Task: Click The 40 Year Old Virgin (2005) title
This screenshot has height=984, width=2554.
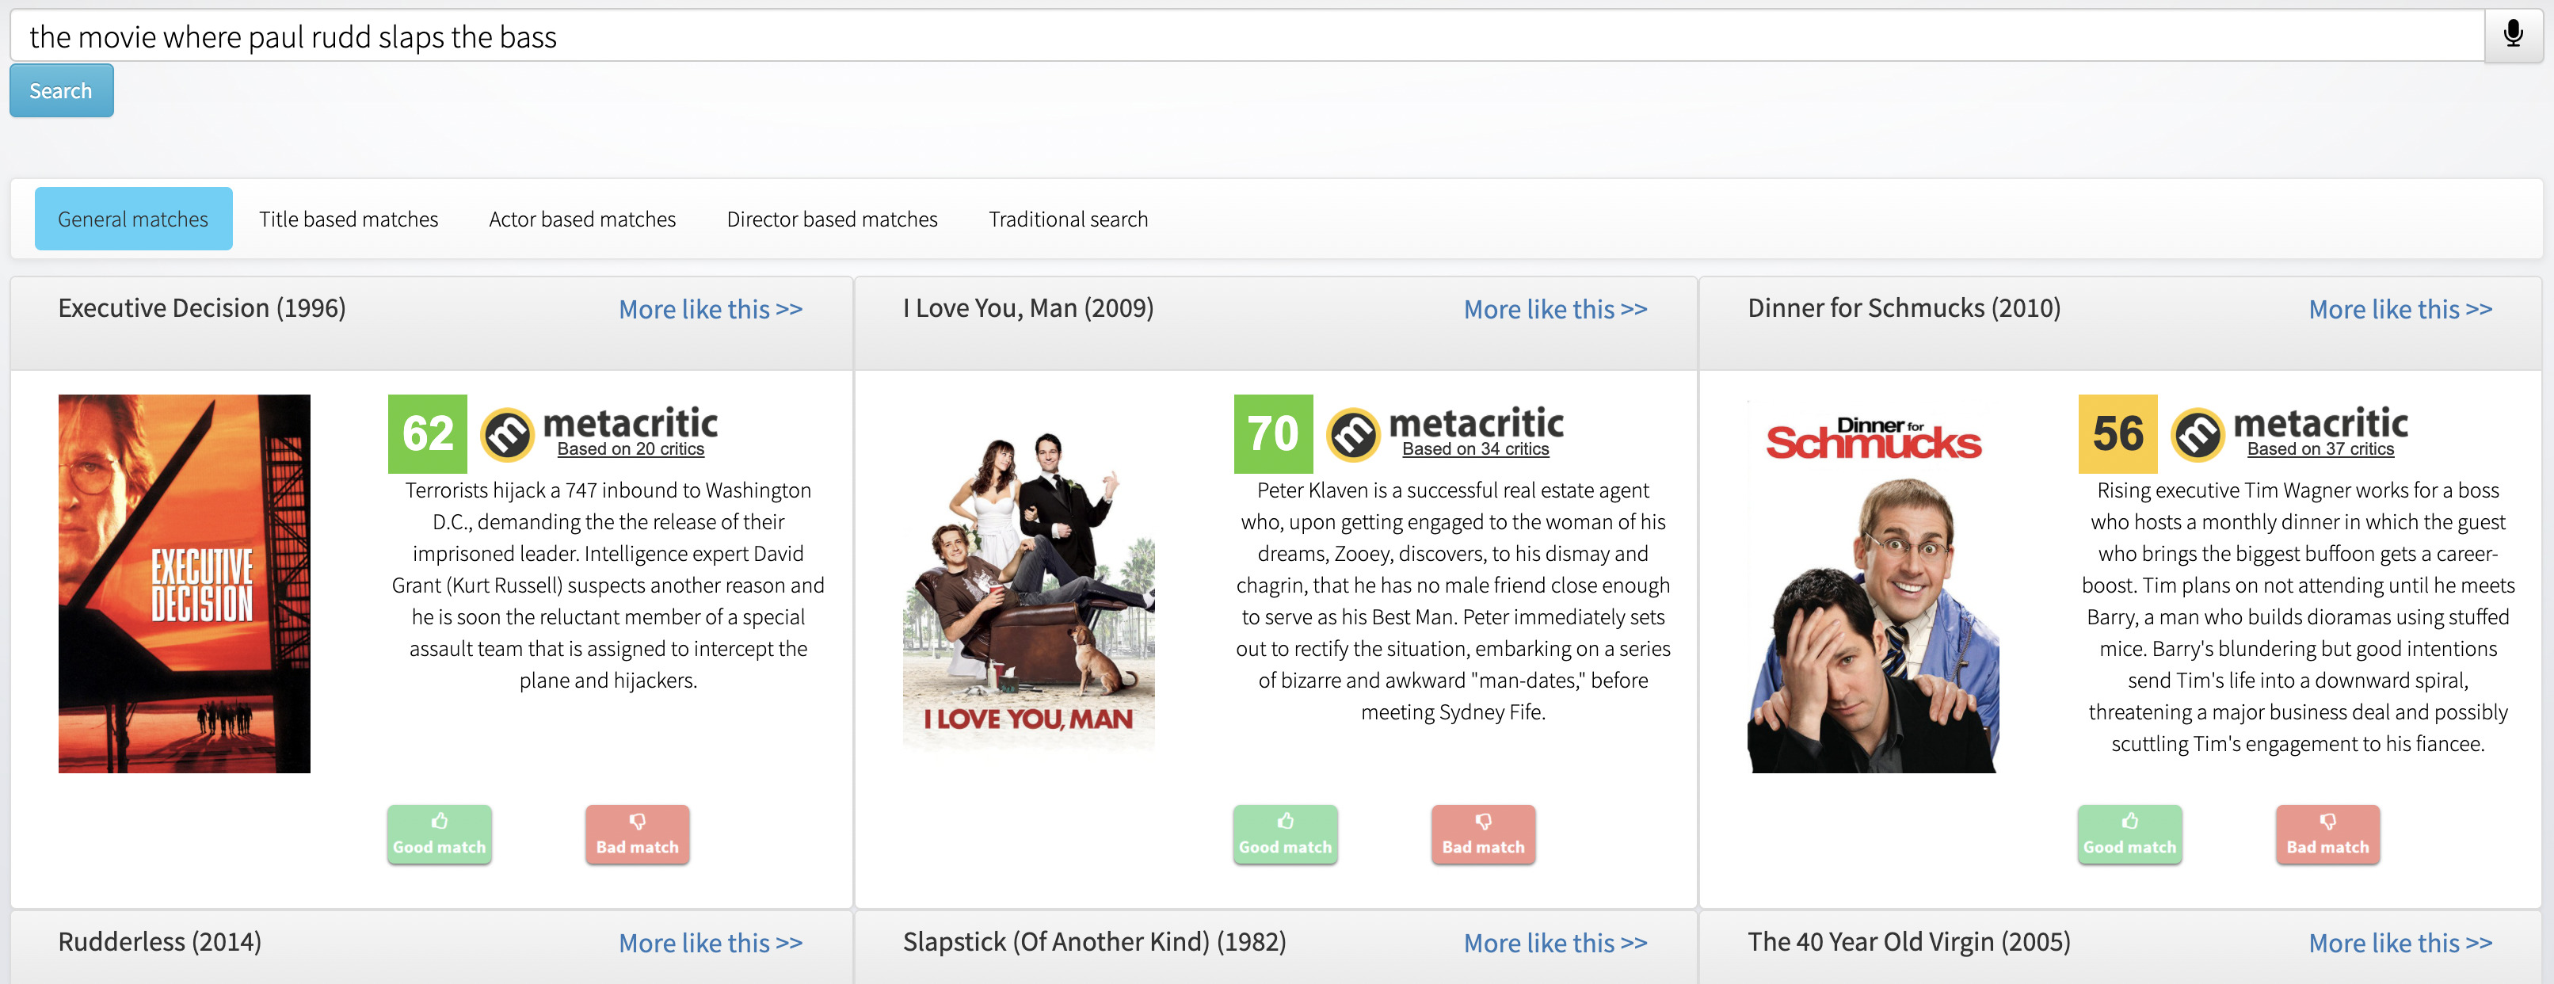Action: [1908, 941]
